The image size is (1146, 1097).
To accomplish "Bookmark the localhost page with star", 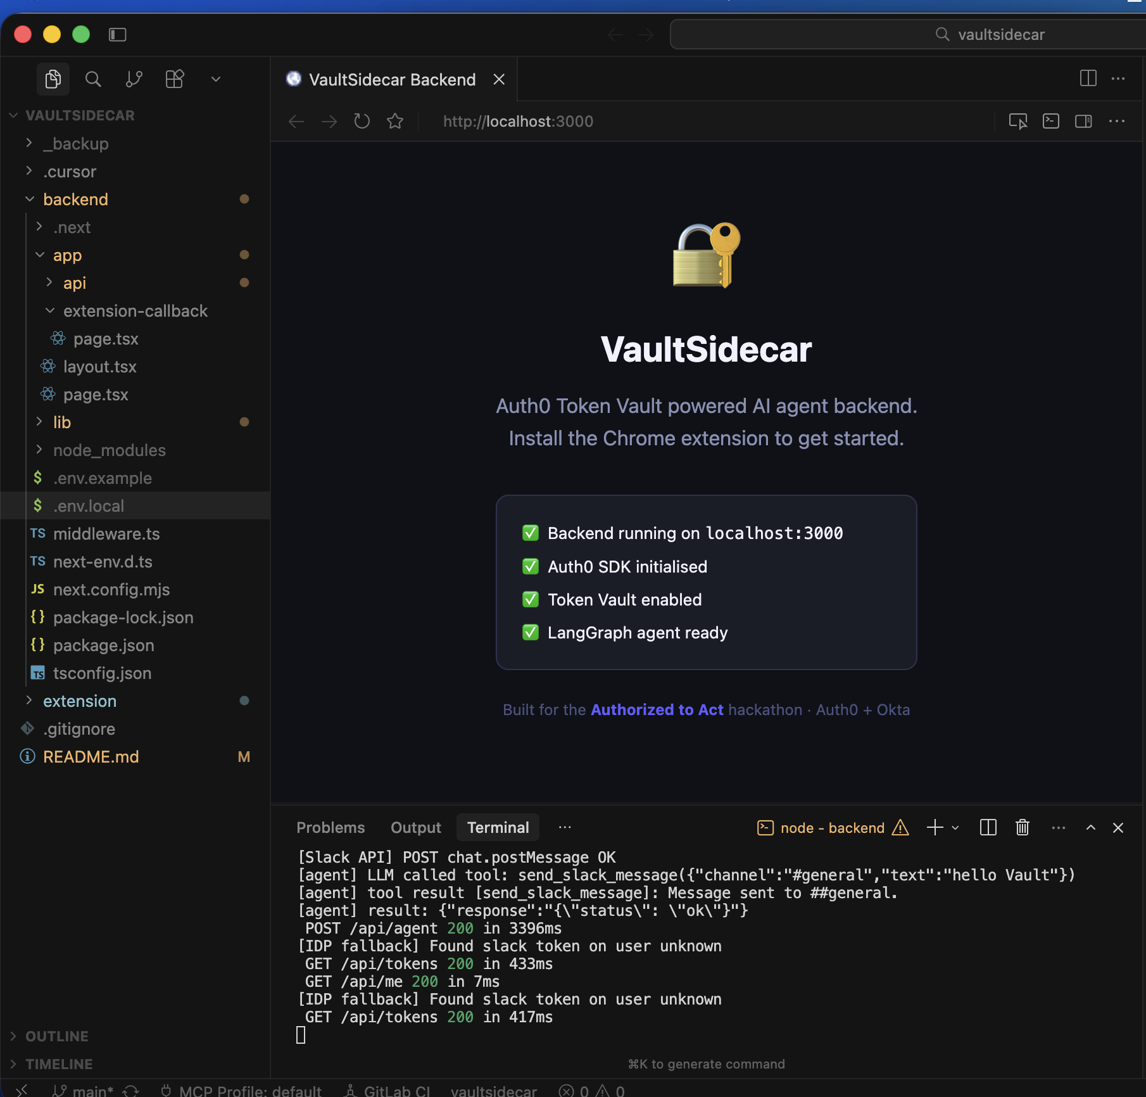I will pos(395,121).
